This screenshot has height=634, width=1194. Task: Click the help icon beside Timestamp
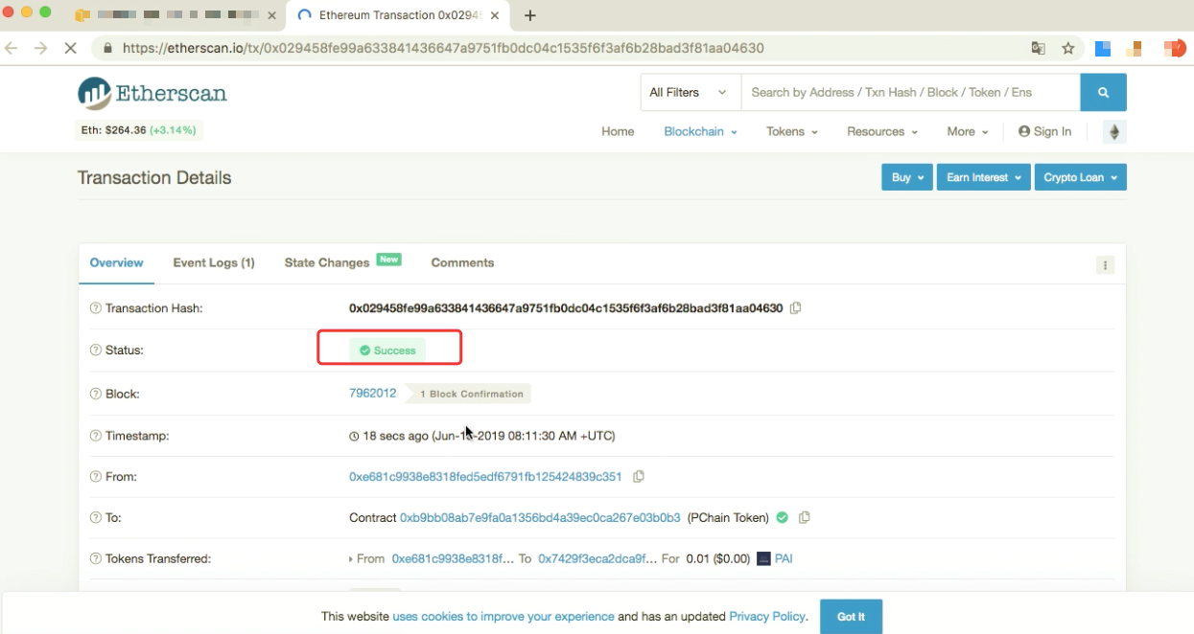95,436
